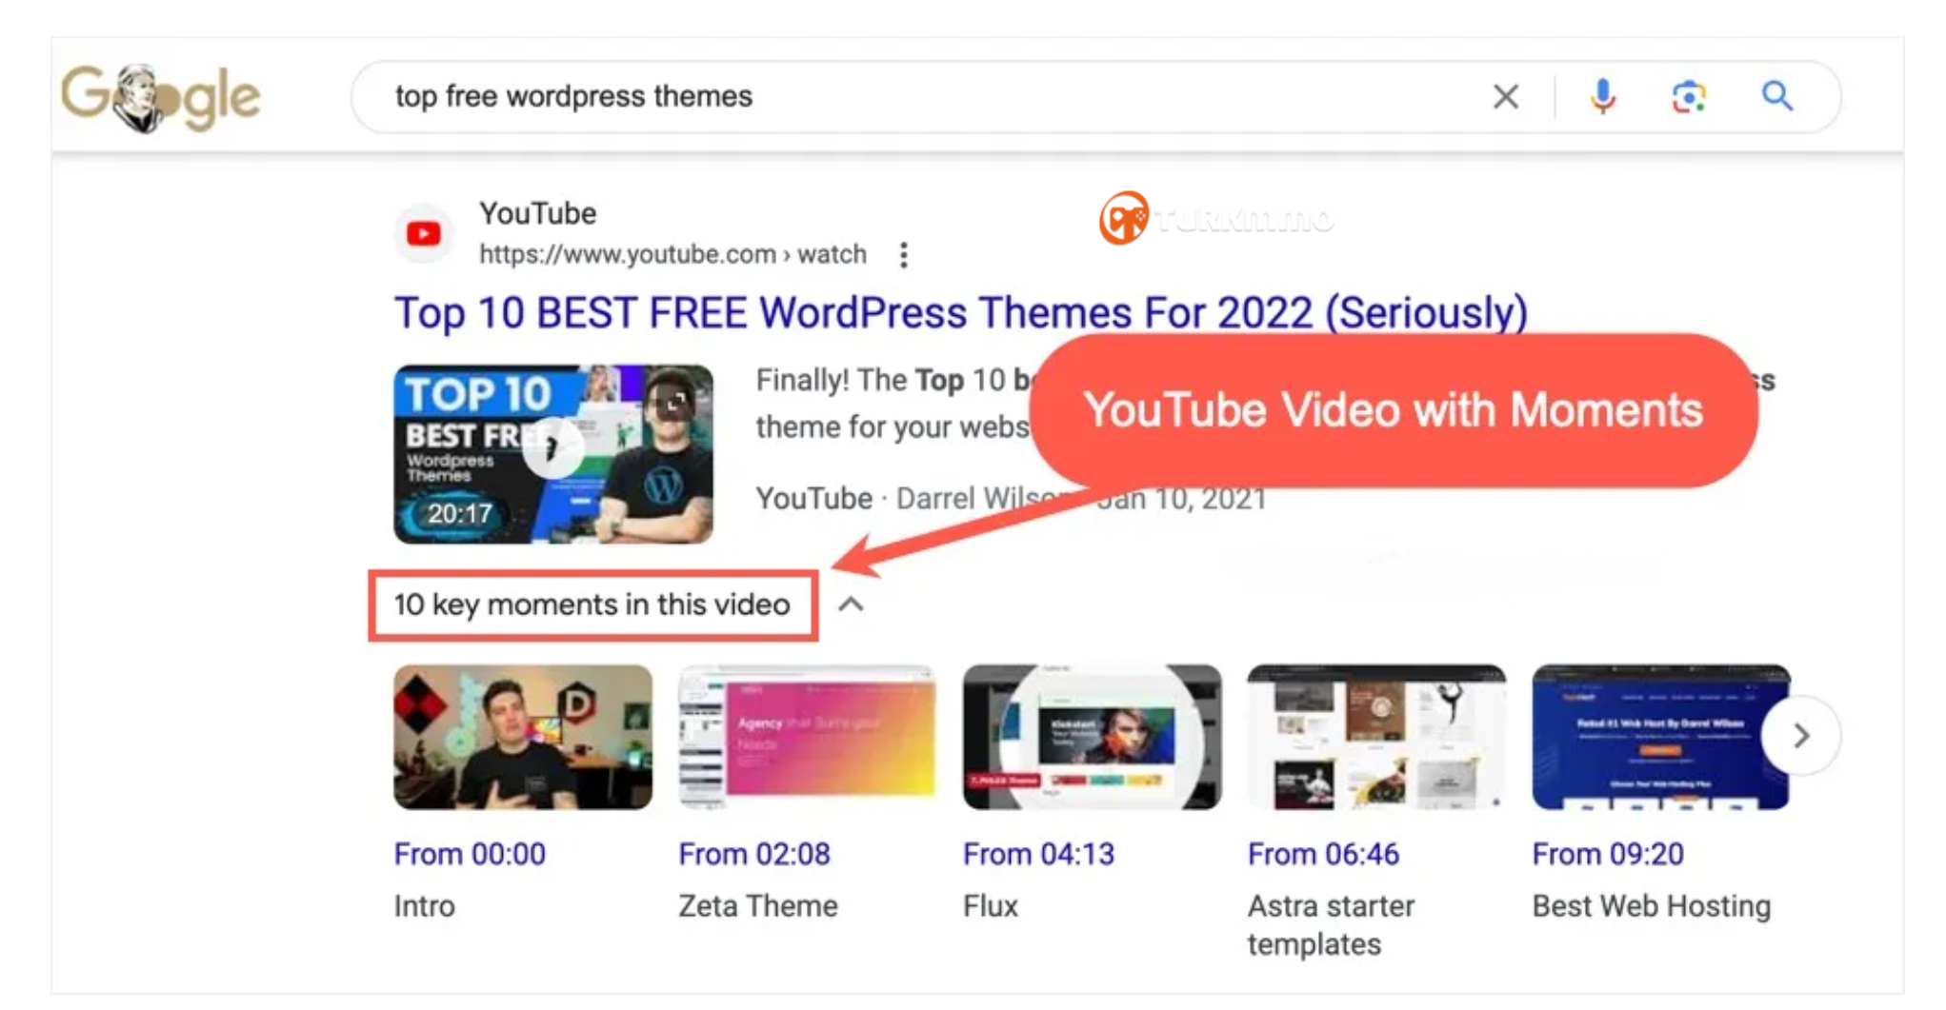
Task: Jump to 'From 09:20' timestamp
Action: (1608, 854)
